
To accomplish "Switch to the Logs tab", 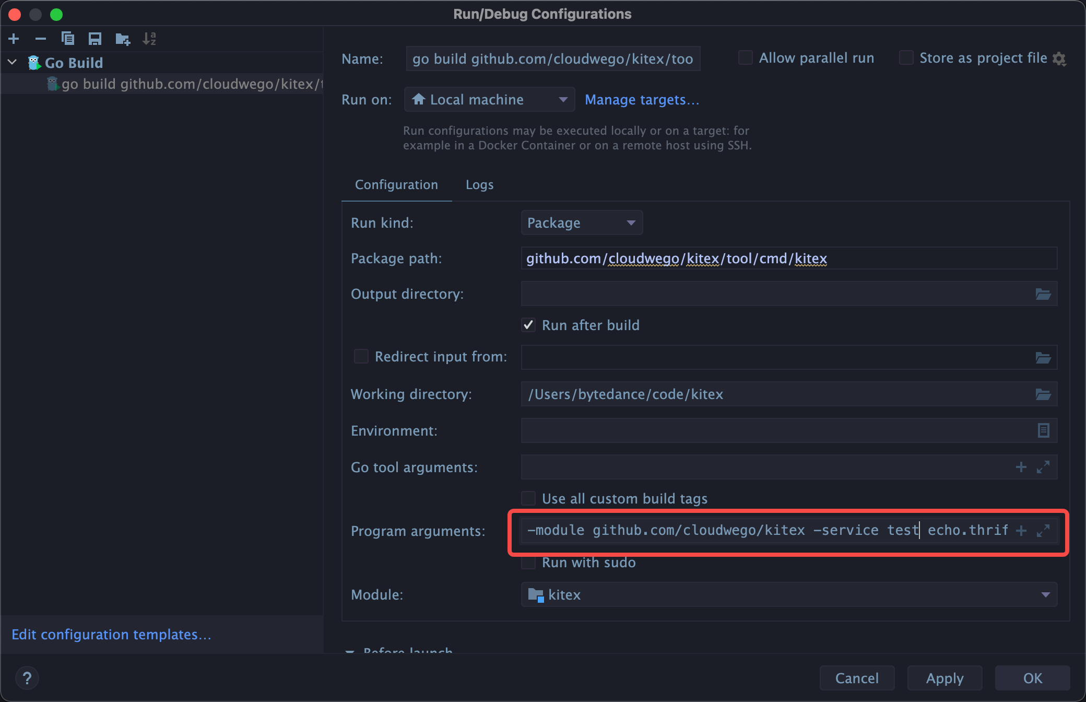I will 479,184.
